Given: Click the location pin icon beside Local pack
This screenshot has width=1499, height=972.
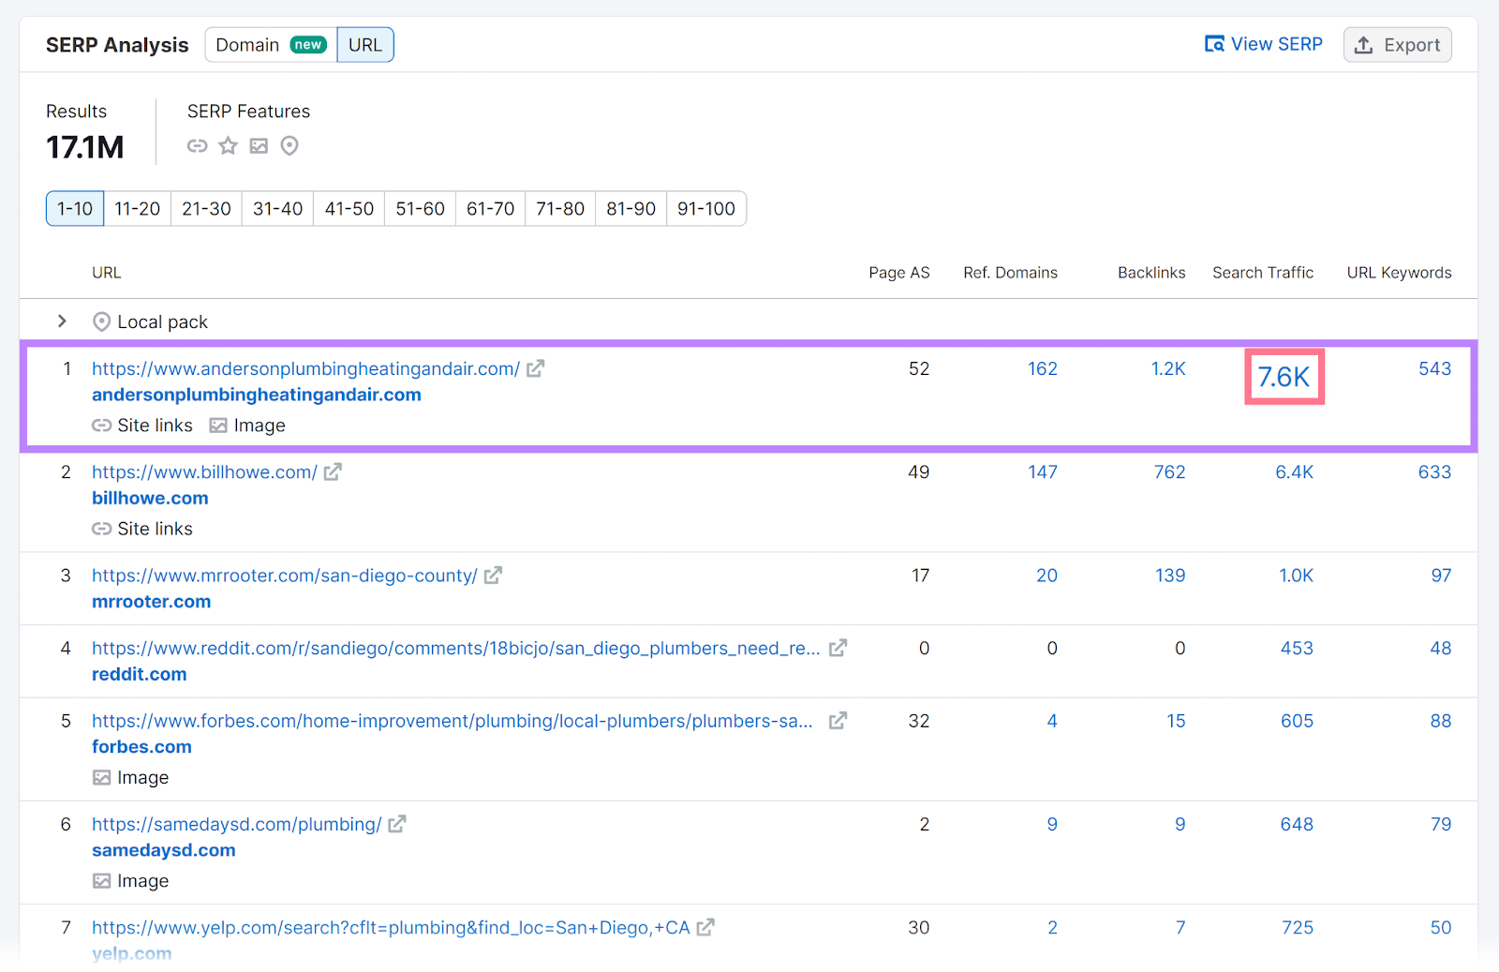Looking at the screenshot, I should pyautogui.click(x=101, y=322).
